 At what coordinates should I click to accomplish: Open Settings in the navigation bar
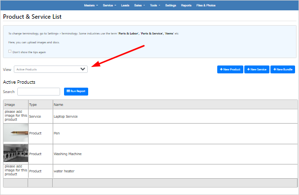click(x=170, y=5)
